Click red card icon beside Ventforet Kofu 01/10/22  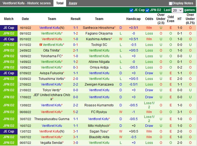coord(40,45)
